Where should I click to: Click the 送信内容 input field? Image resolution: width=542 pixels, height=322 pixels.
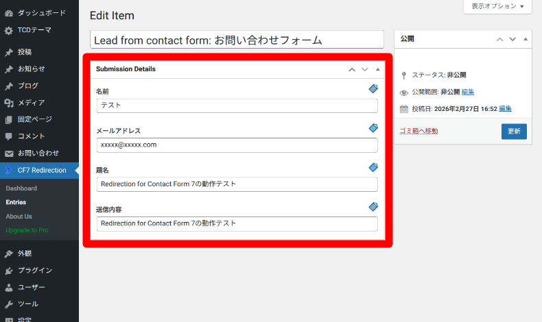click(x=237, y=223)
